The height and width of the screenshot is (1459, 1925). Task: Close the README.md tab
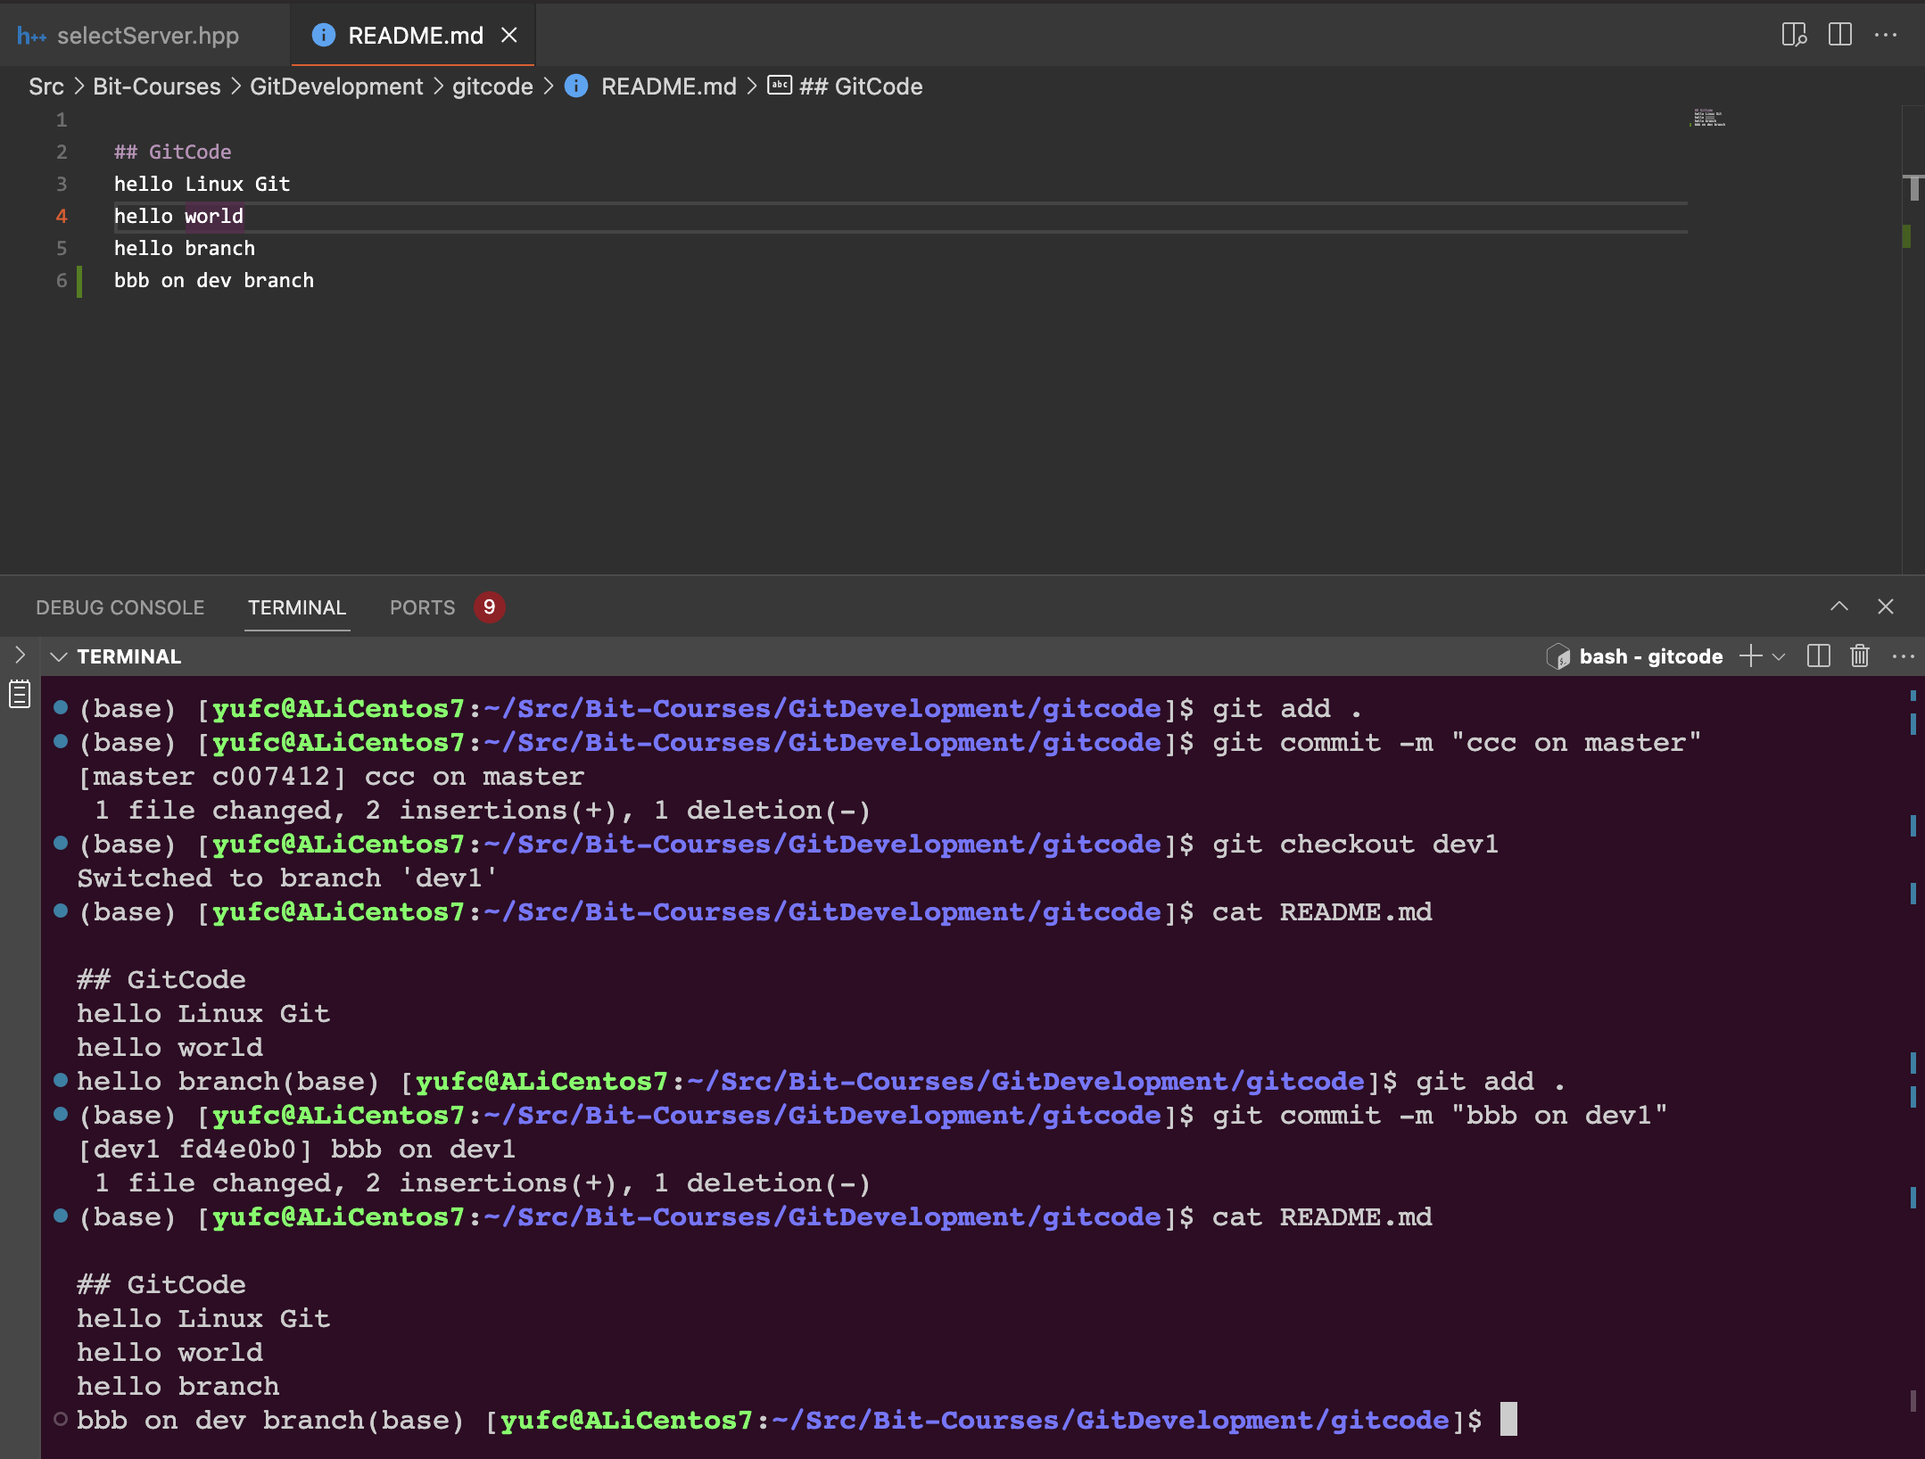(509, 35)
